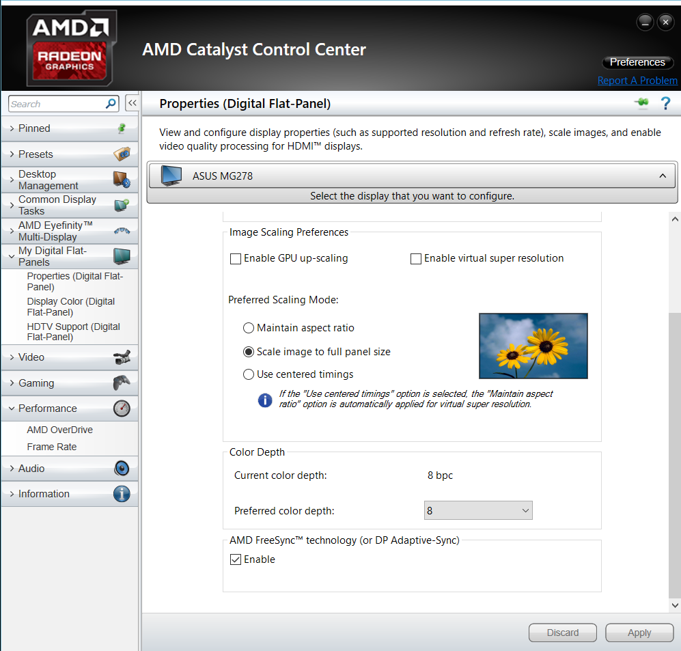Close the Catalyst Control Center window
Screen dimensions: 681x651
tap(665, 22)
